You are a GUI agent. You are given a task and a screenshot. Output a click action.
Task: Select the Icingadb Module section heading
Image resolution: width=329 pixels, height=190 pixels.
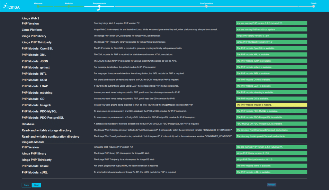pos(33,142)
